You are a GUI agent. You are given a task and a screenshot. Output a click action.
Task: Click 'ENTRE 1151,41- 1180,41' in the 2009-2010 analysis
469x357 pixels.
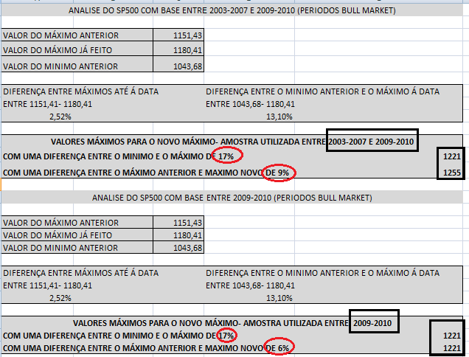coord(47,285)
